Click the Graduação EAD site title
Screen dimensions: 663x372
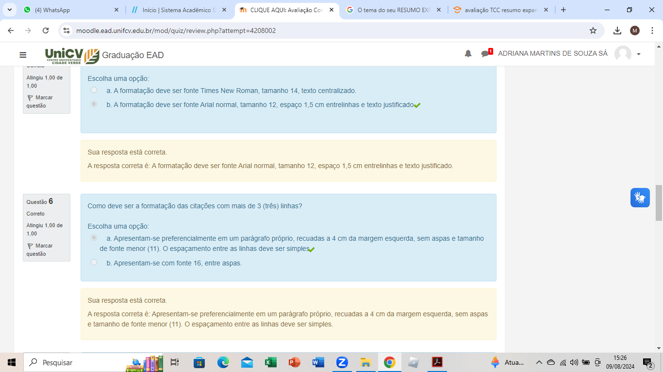tap(133, 55)
